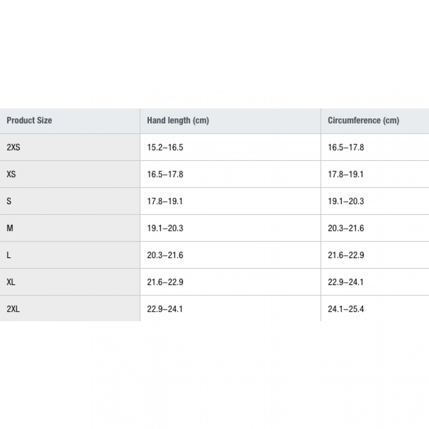Click hand length value 15.2–16.5
The width and height of the screenshot is (429, 429).
pyautogui.click(x=165, y=148)
